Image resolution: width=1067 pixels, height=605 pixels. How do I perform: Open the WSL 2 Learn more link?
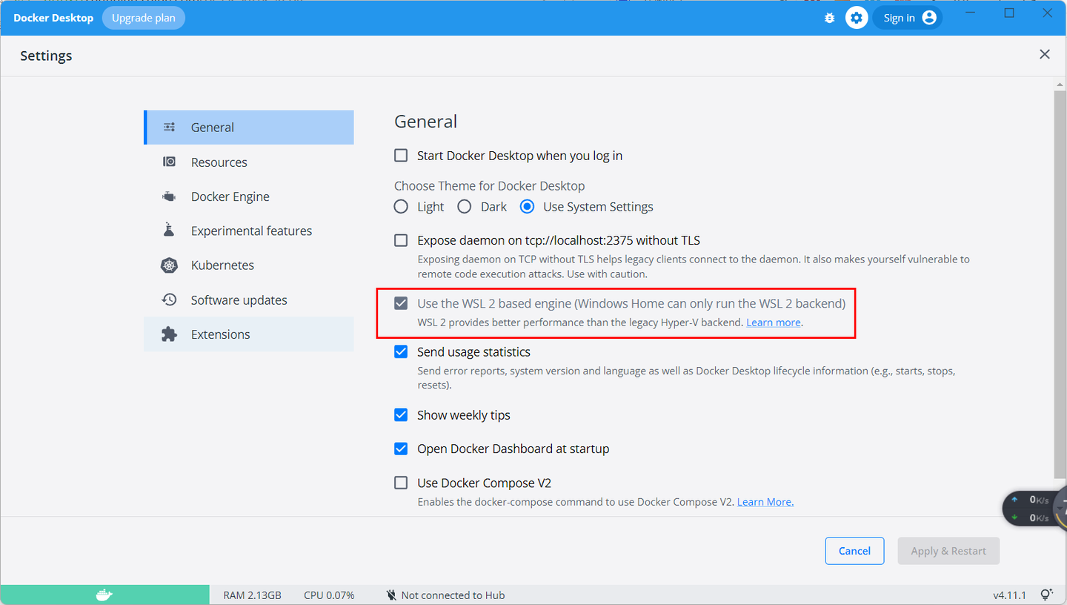pos(773,322)
